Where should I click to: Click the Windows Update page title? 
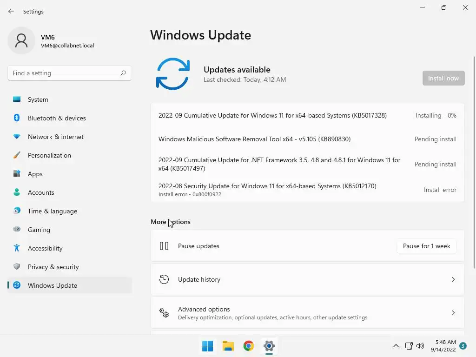(201, 35)
